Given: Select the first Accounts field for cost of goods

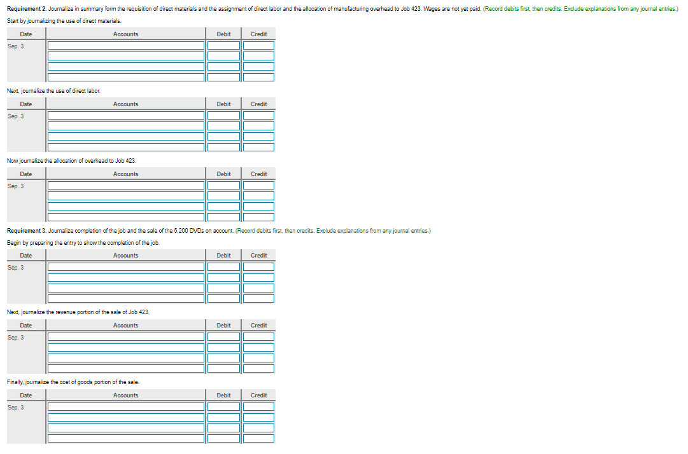Looking at the screenshot, I should pyautogui.click(x=125, y=406).
